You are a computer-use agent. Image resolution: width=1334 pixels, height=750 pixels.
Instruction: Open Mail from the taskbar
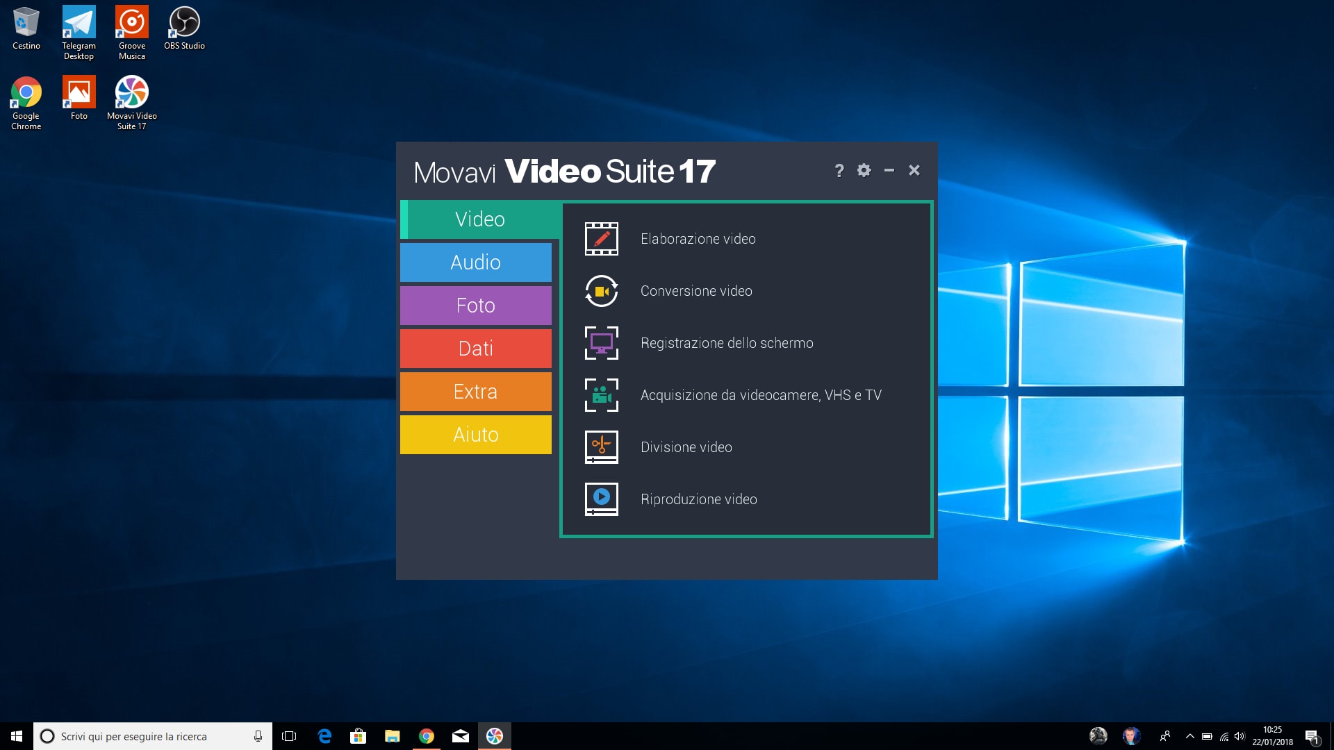click(x=461, y=736)
